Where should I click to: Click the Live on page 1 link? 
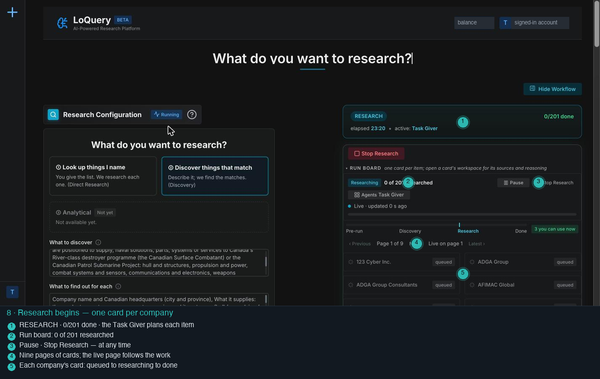[x=446, y=243]
